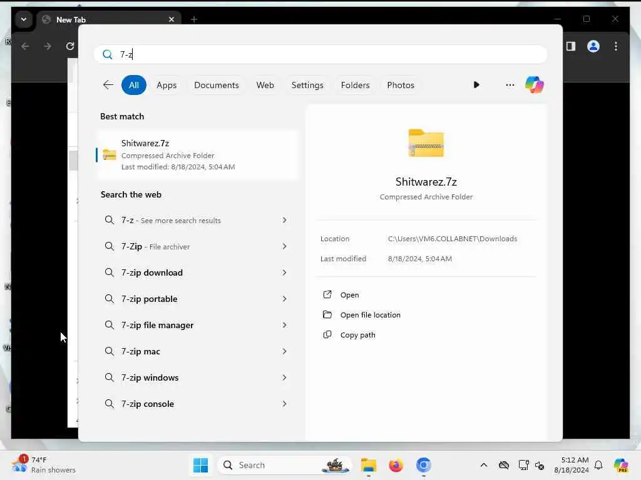Select the Settings filter tab
This screenshot has width=641, height=480.
[x=307, y=85]
